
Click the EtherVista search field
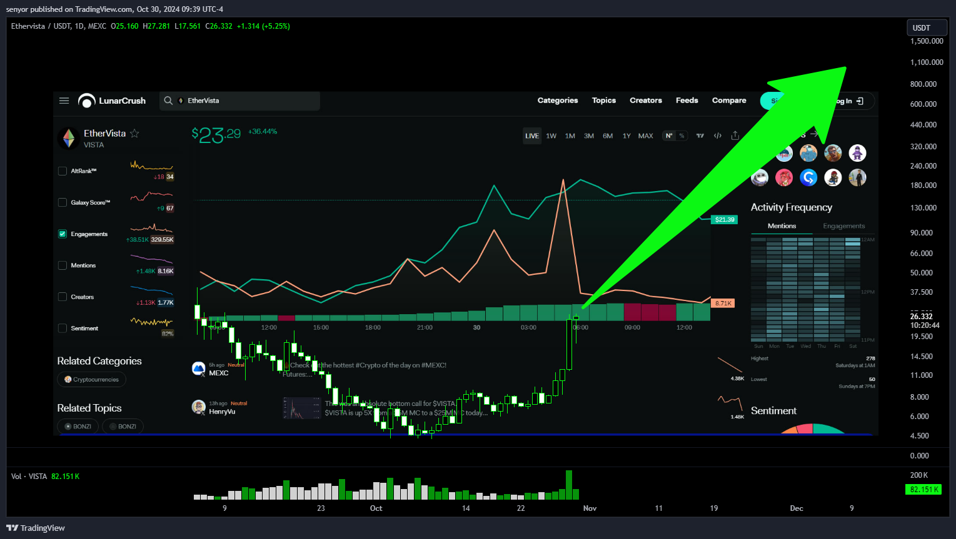(239, 101)
